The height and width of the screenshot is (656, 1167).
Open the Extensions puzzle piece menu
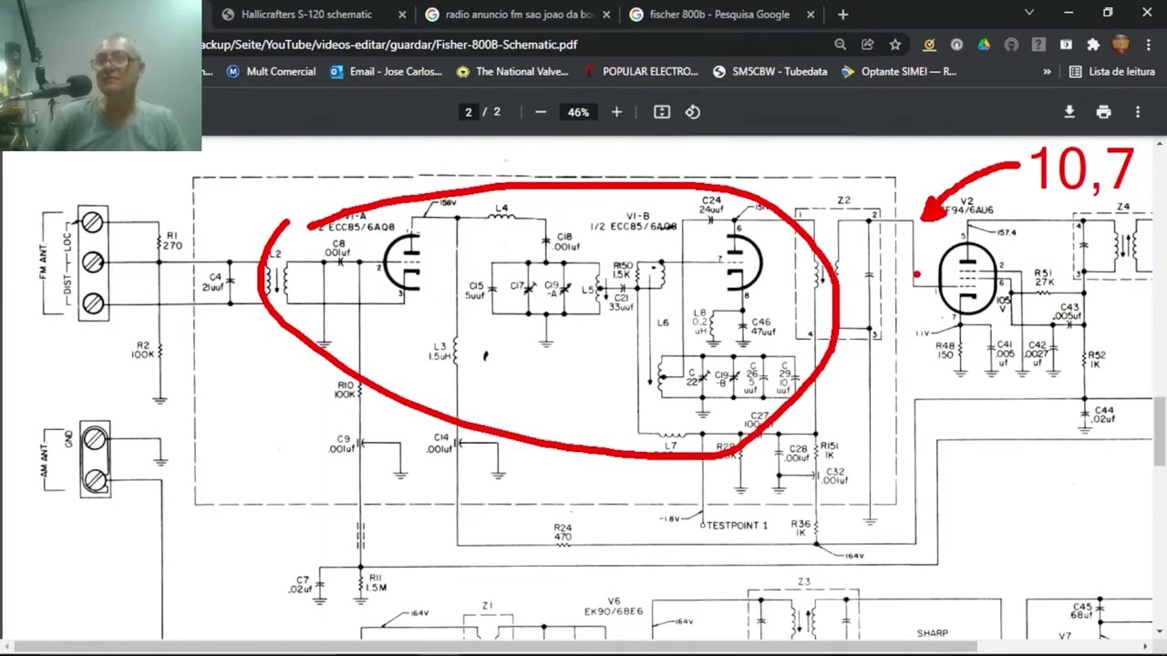(x=1093, y=45)
